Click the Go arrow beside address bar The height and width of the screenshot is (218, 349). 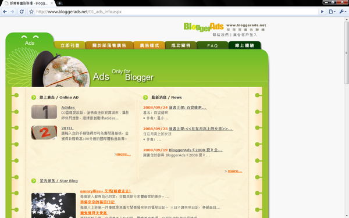322,12
